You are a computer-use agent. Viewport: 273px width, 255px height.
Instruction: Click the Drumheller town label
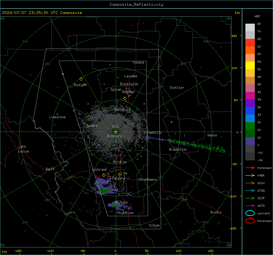coord(178,149)
